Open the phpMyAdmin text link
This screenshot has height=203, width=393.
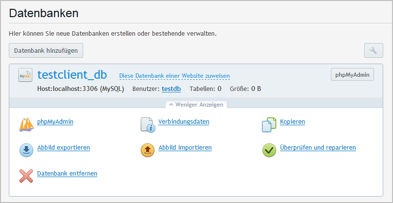(55, 122)
